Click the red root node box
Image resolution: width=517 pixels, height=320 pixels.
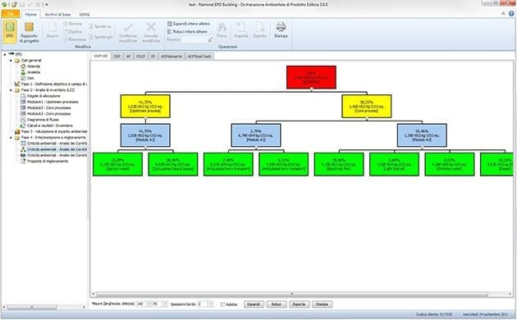click(311, 77)
